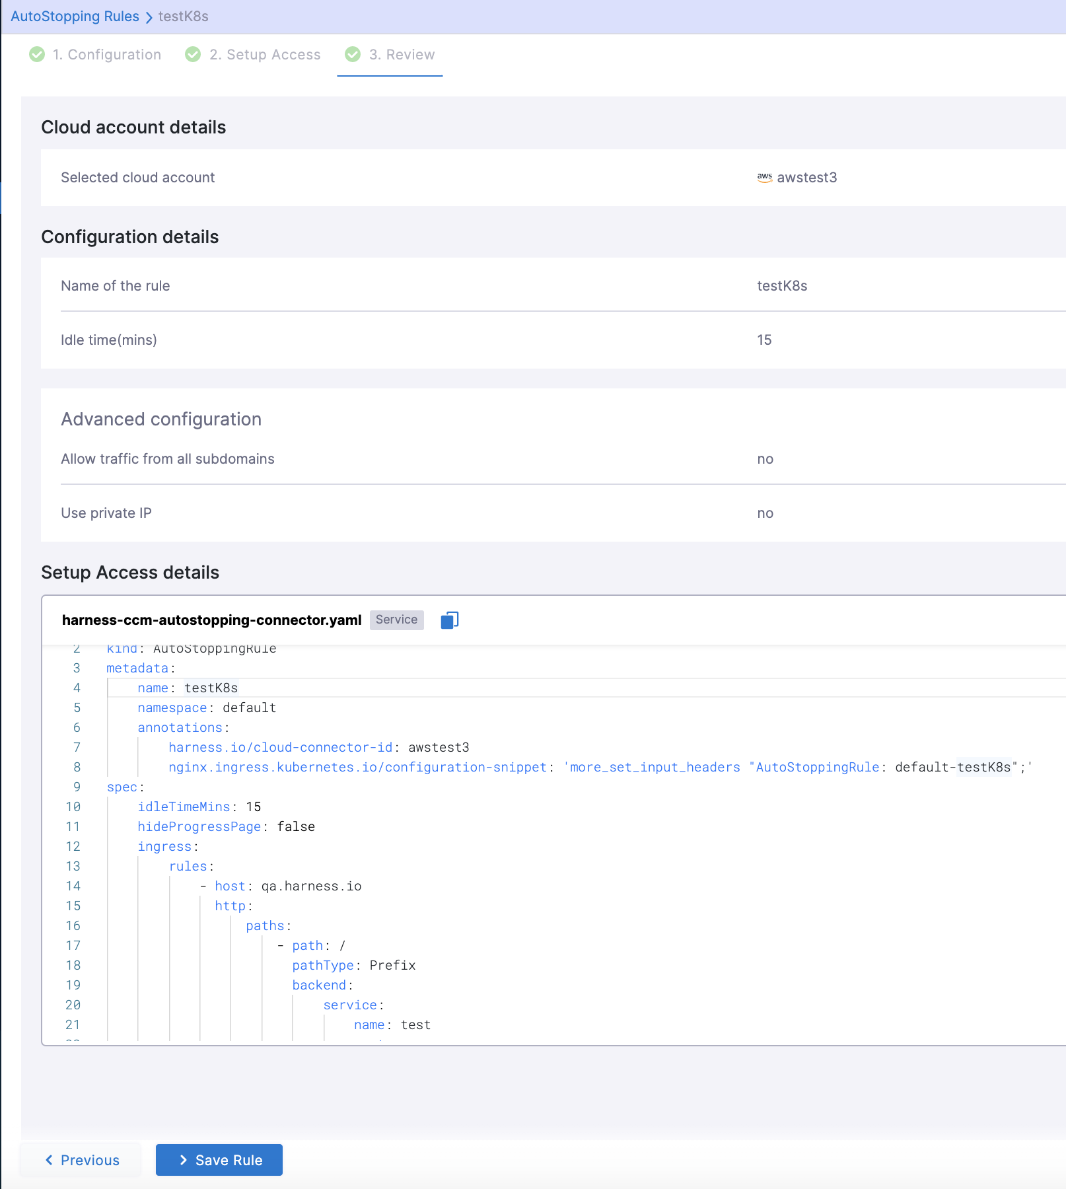
Task: Click the breadcrumb chevron separator
Action: [x=149, y=17]
